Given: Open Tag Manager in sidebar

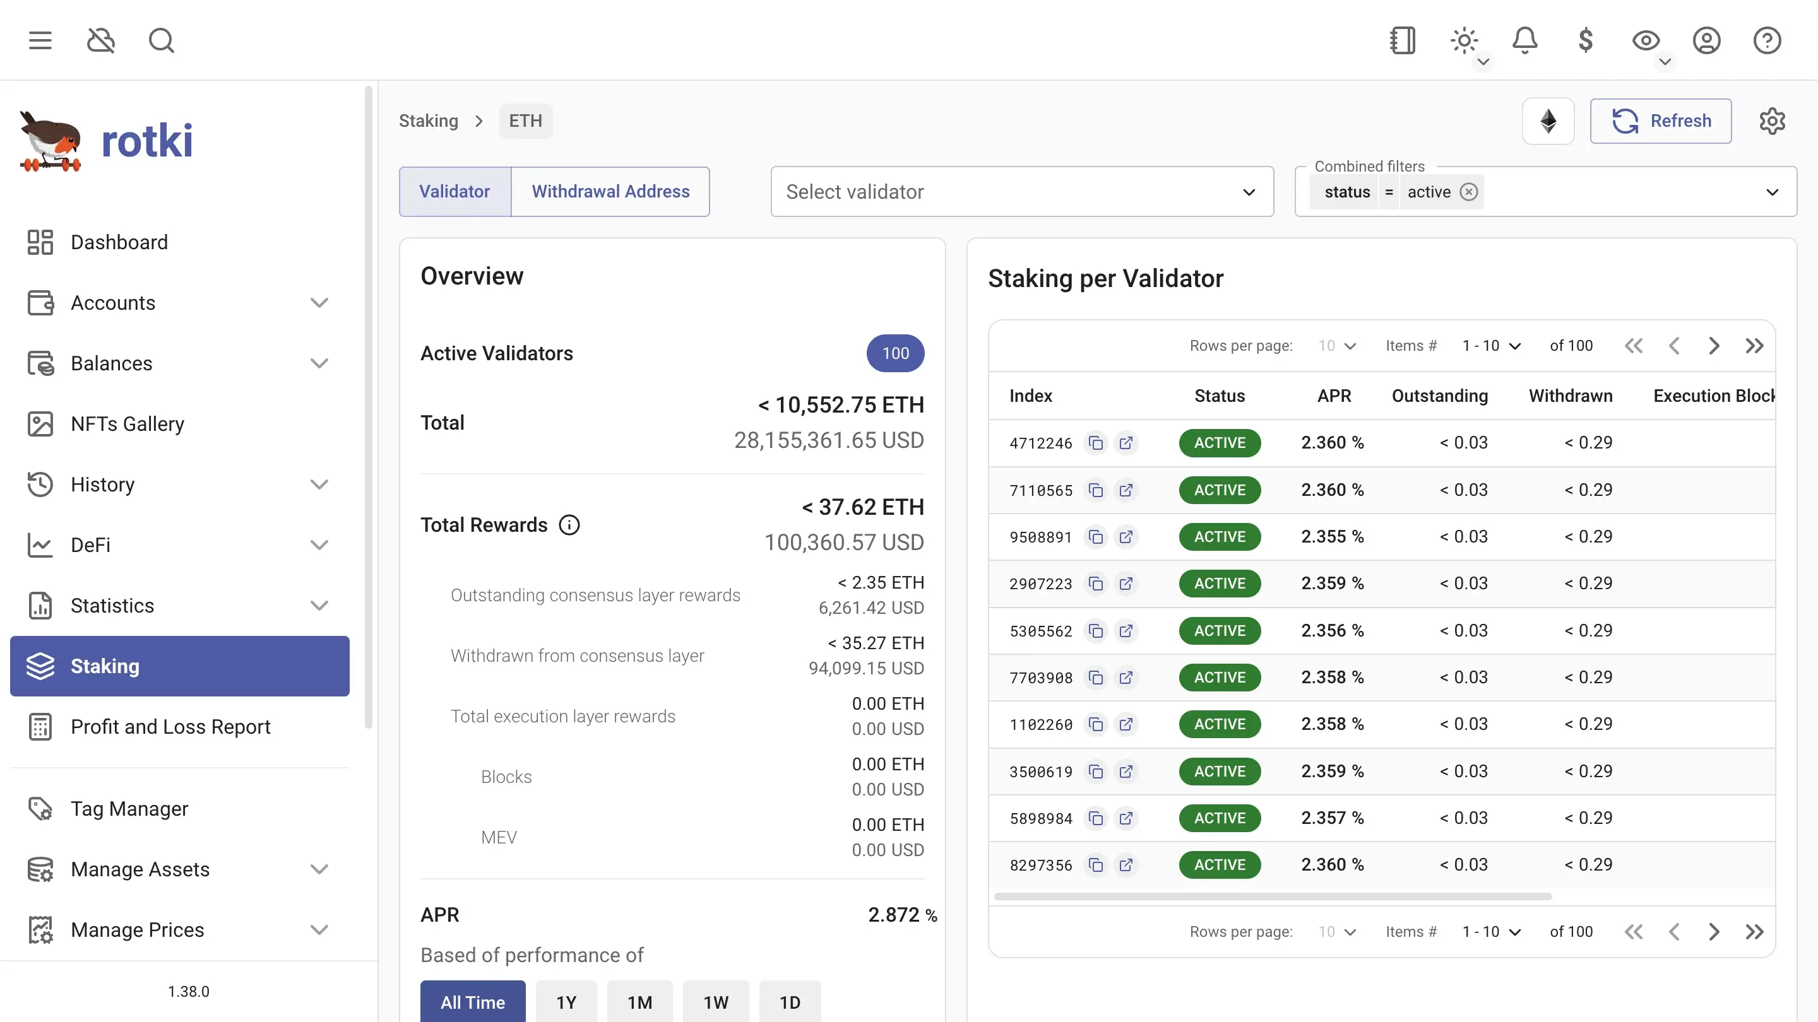Looking at the screenshot, I should [x=180, y=808].
